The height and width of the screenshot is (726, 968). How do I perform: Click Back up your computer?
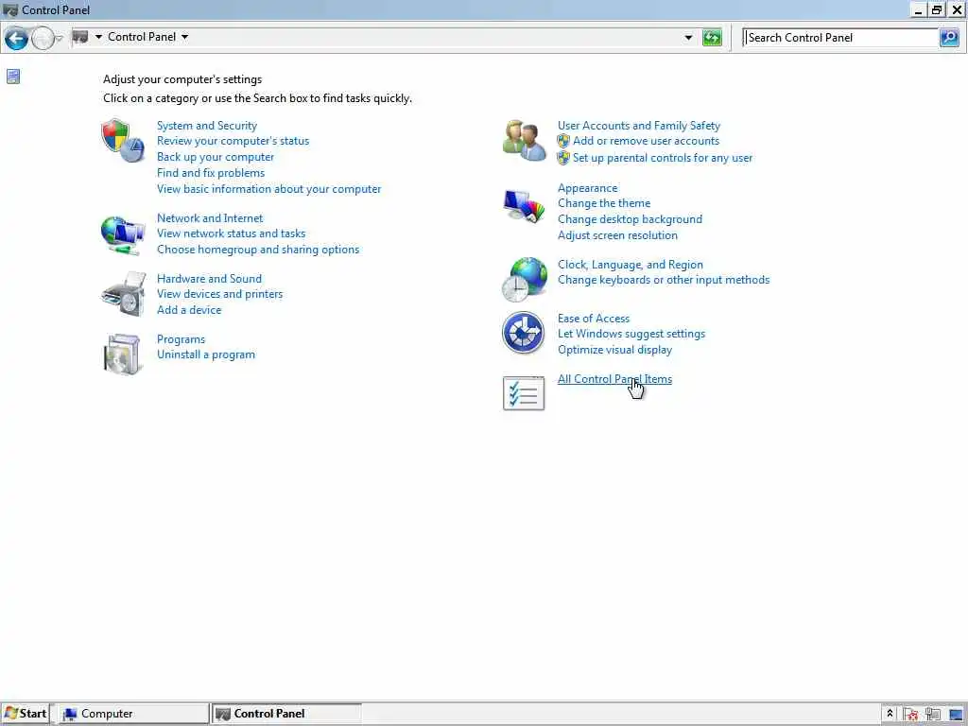coord(216,157)
